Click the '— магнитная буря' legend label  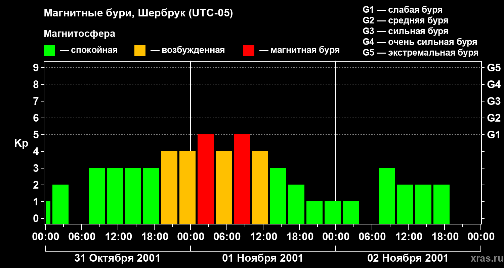click(299, 50)
